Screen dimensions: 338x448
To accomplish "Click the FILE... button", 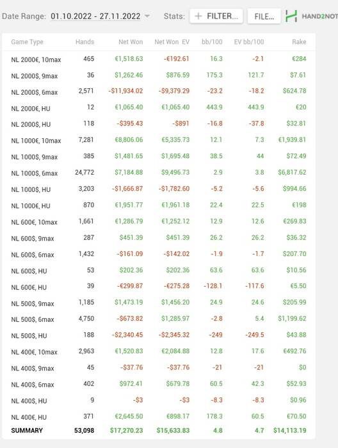I will coord(264,16).
